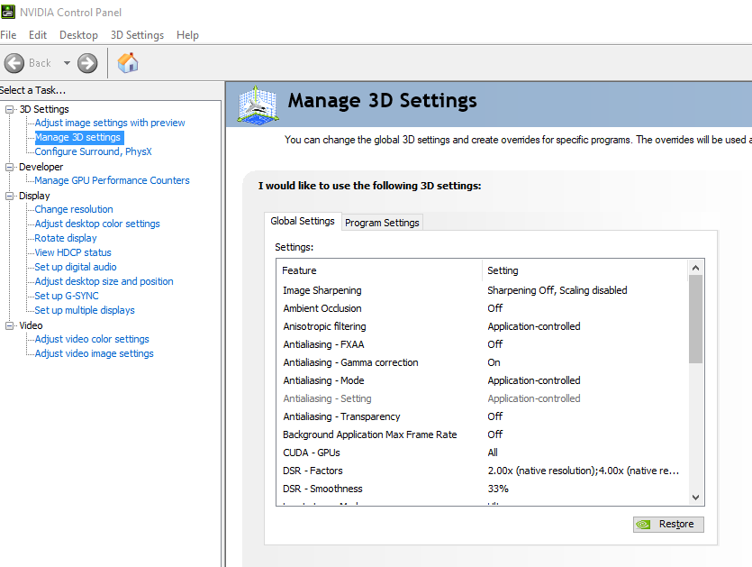Click the Display tree label
The width and height of the screenshot is (752, 567).
(x=34, y=196)
